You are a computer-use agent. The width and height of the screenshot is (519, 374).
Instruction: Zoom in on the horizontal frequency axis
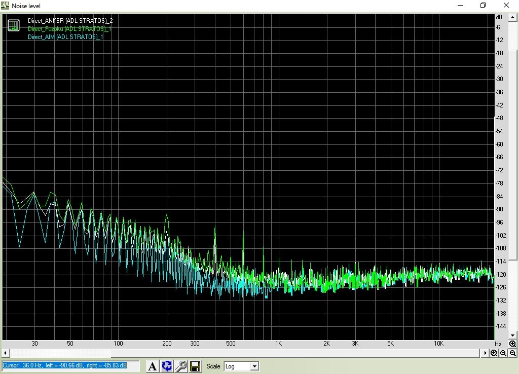click(x=494, y=353)
